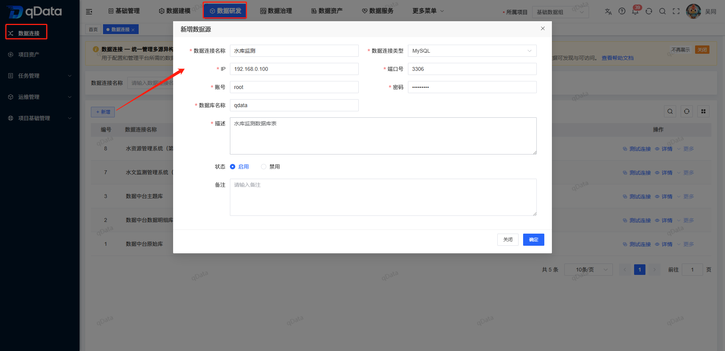Expand 项目基础管理 sidebar menu
This screenshot has width=725, height=351.
tap(40, 118)
